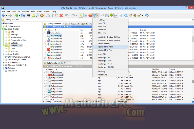The image size is (194, 129).
Task: Open the Tools menu
Action: pyautogui.click(x=33, y=12)
